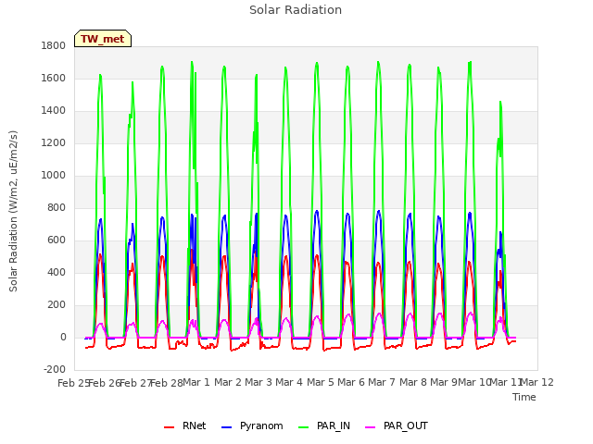This screenshot has width=593, height=444.
Task: Click the 0 y-axis tick label
Action: [x=63, y=338]
